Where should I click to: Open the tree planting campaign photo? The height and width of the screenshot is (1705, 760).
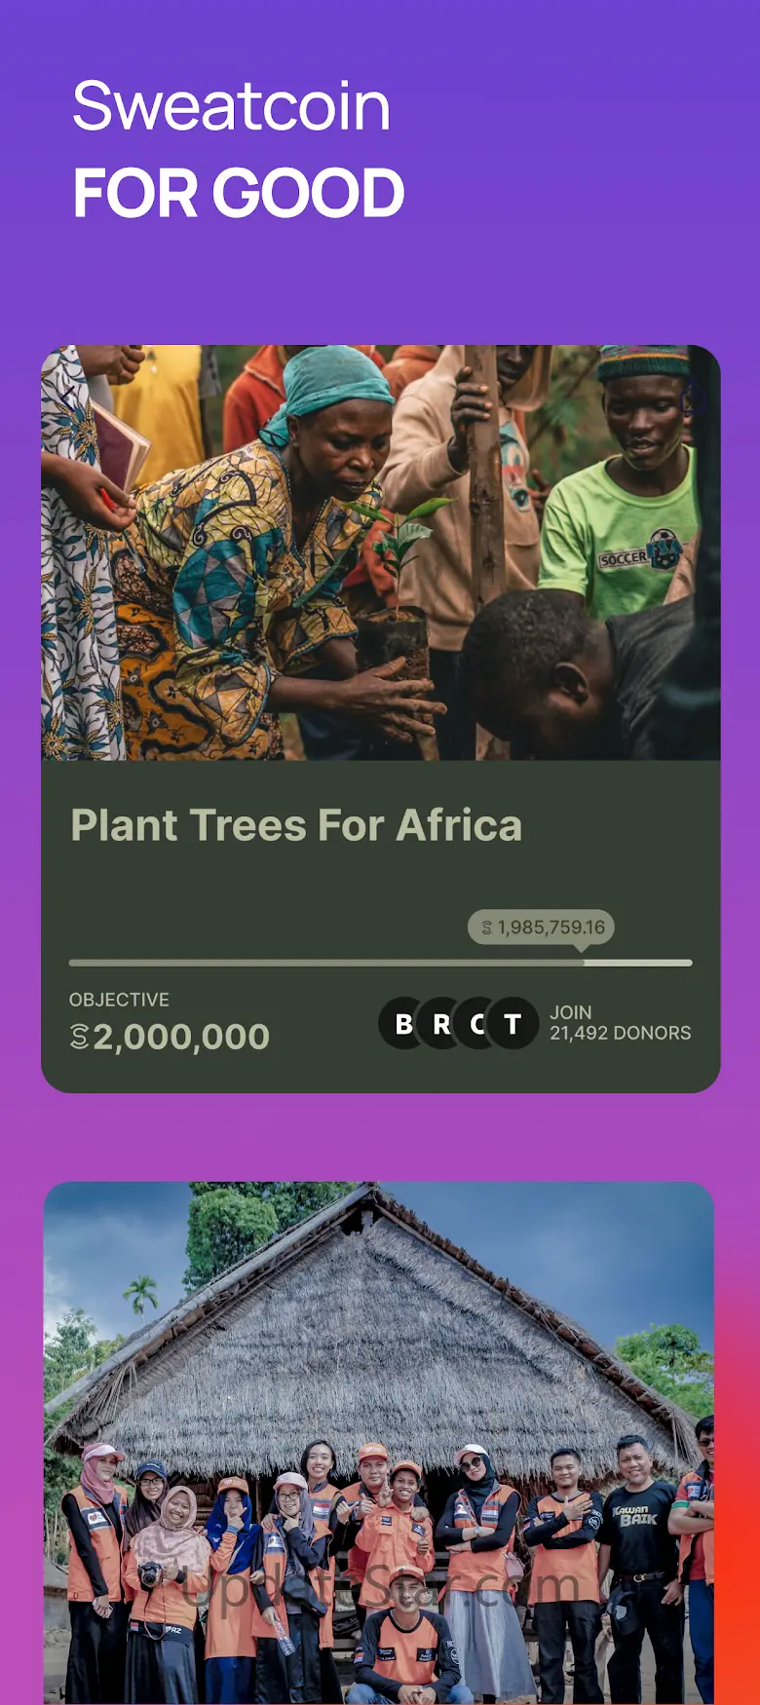(380, 552)
